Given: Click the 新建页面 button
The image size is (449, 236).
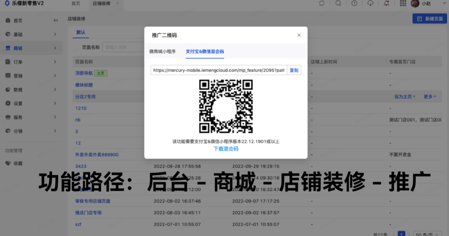Looking at the screenshot, I should coord(429,19).
